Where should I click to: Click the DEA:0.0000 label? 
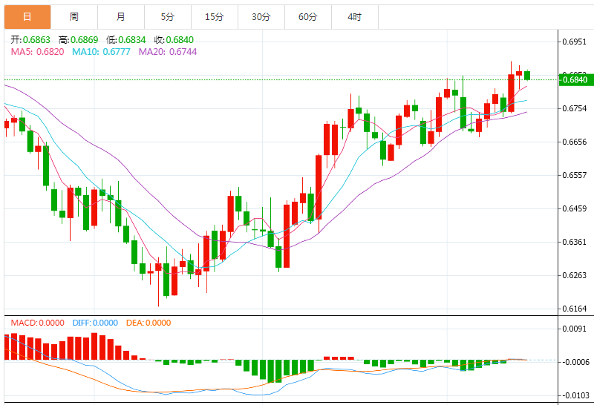click(148, 323)
